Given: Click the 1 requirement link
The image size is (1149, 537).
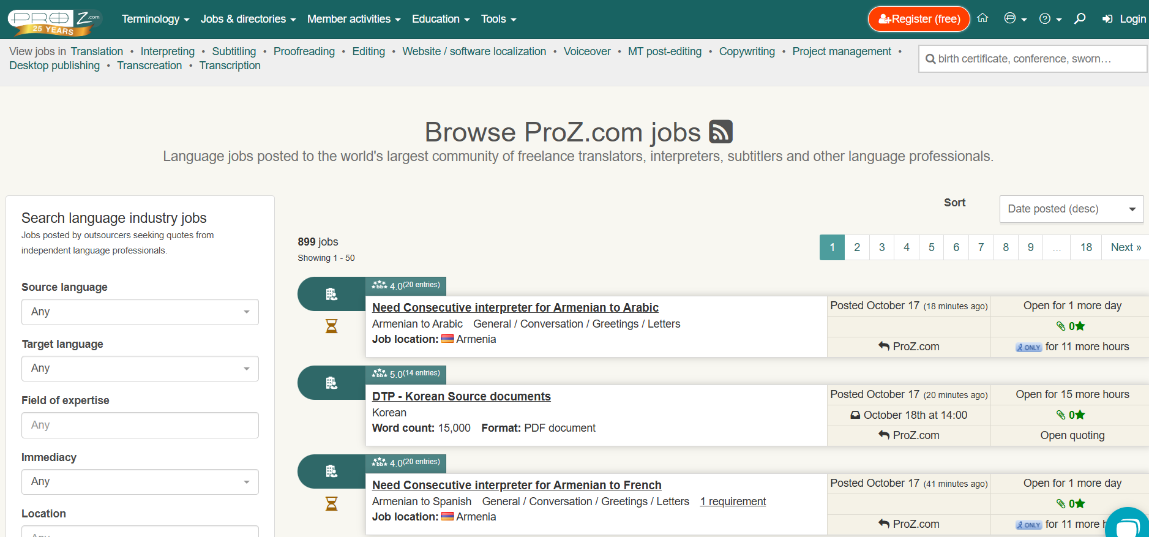Looking at the screenshot, I should point(733,501).
